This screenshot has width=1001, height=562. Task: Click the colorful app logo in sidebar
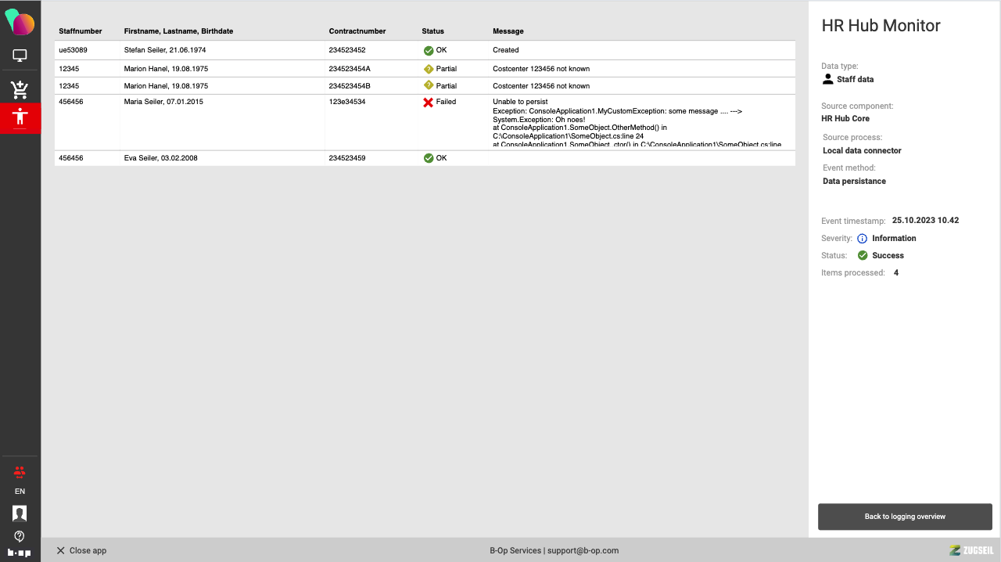(20, 23)
